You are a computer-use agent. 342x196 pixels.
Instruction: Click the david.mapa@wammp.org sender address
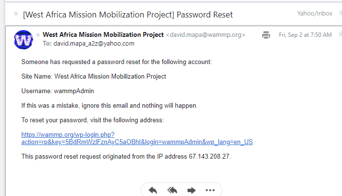(x=205, y=35)
